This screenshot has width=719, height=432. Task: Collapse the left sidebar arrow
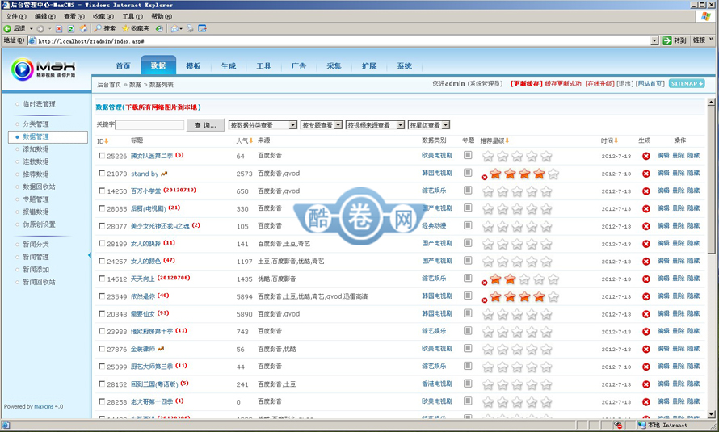tap(90, 255)
